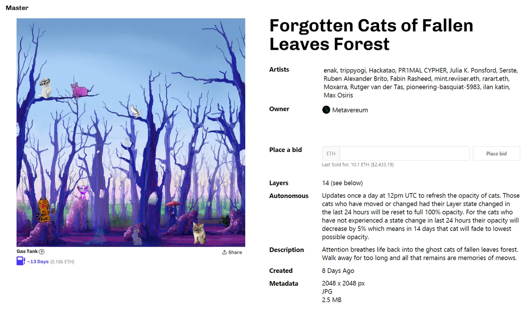Click the purple gas pump icon
The height and width of the screenshot is (310, 527).
21,261
